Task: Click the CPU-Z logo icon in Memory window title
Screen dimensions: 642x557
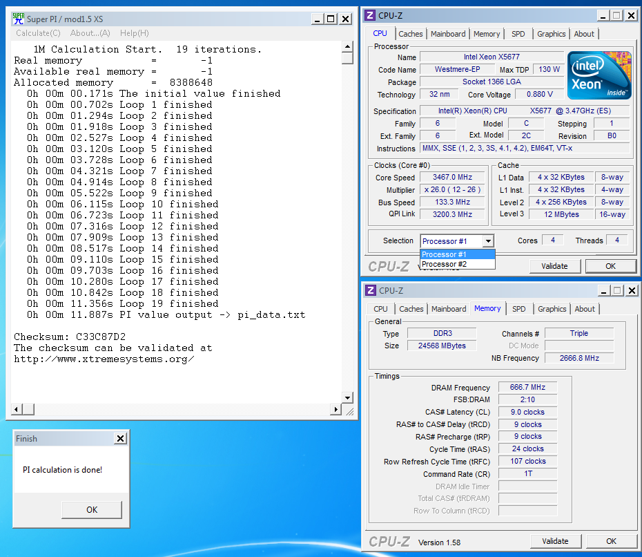Action: (371, 290)
